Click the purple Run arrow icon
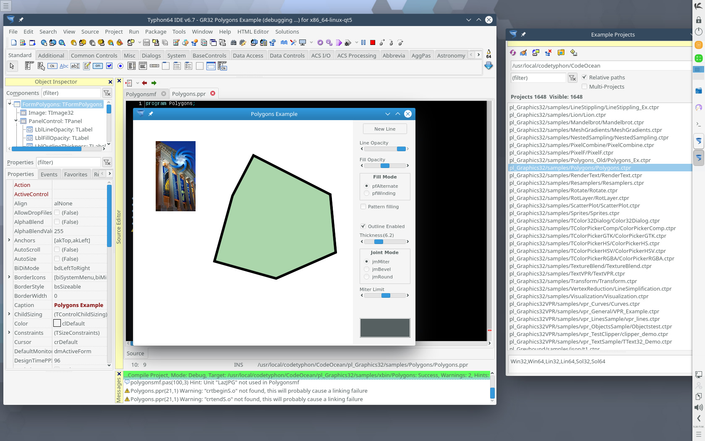The width and height of the screenshot is (705, 441). tap(339, 42)
